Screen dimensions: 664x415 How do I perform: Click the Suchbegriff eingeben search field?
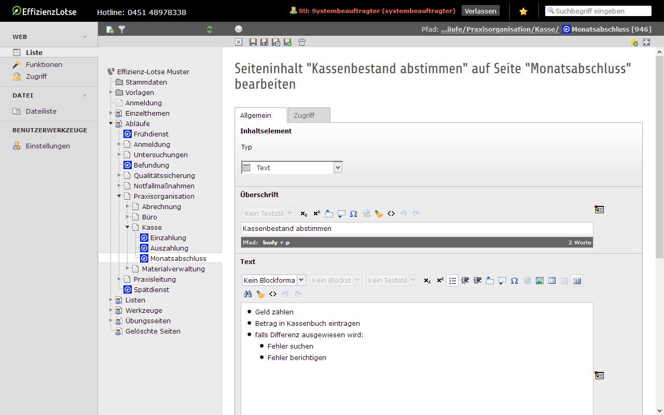(598, 11)
